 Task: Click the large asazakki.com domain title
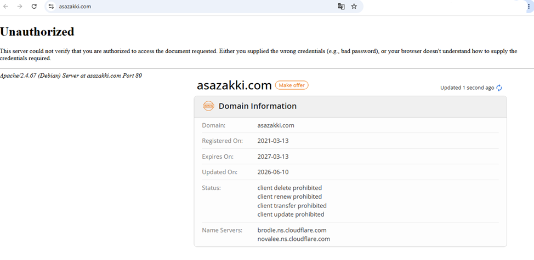(234, 85)
